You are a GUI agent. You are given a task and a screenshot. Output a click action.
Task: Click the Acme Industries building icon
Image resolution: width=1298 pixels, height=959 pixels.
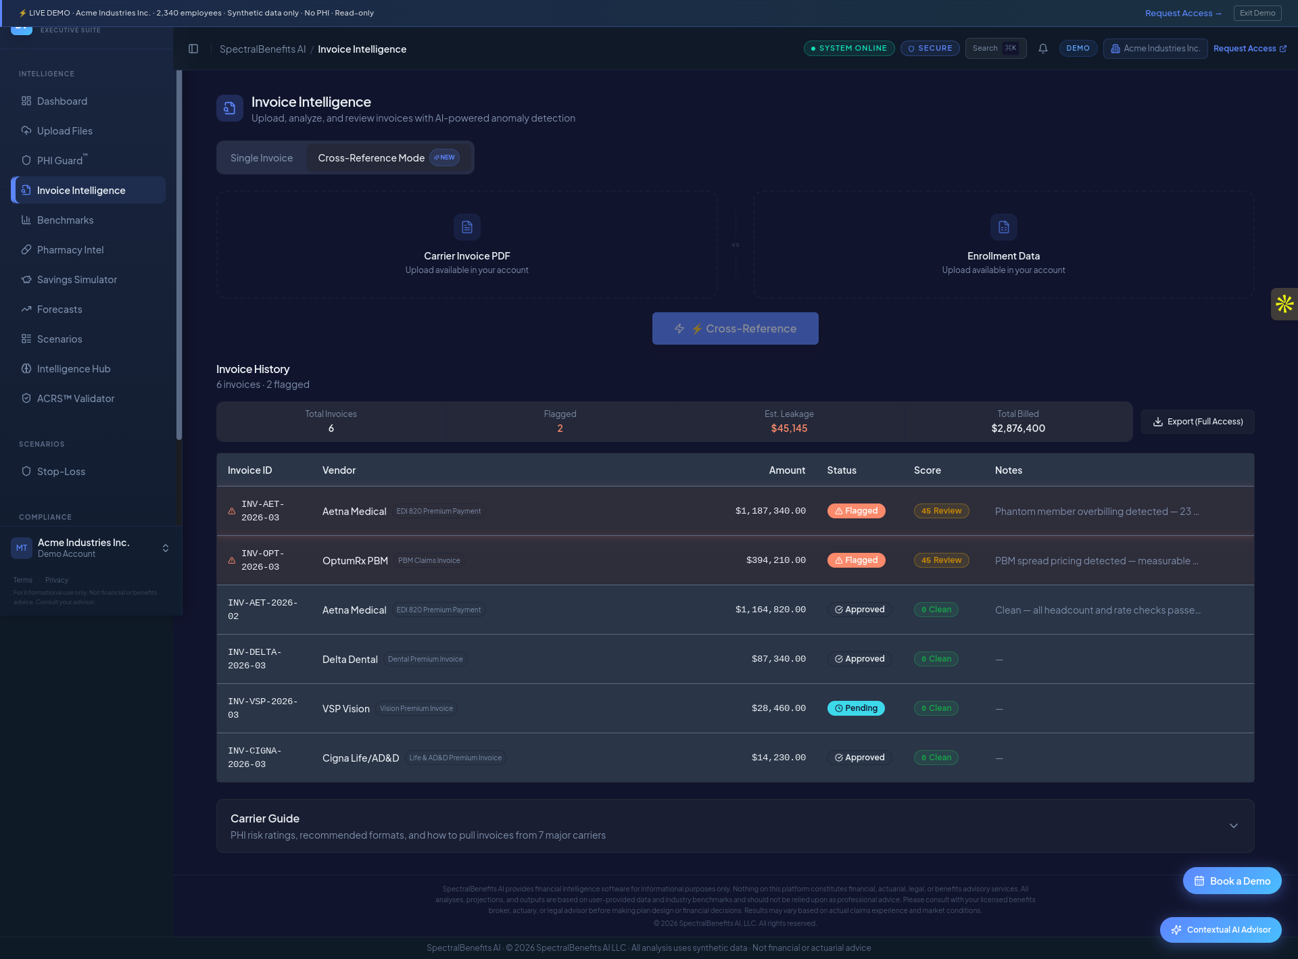(1115, 49)
